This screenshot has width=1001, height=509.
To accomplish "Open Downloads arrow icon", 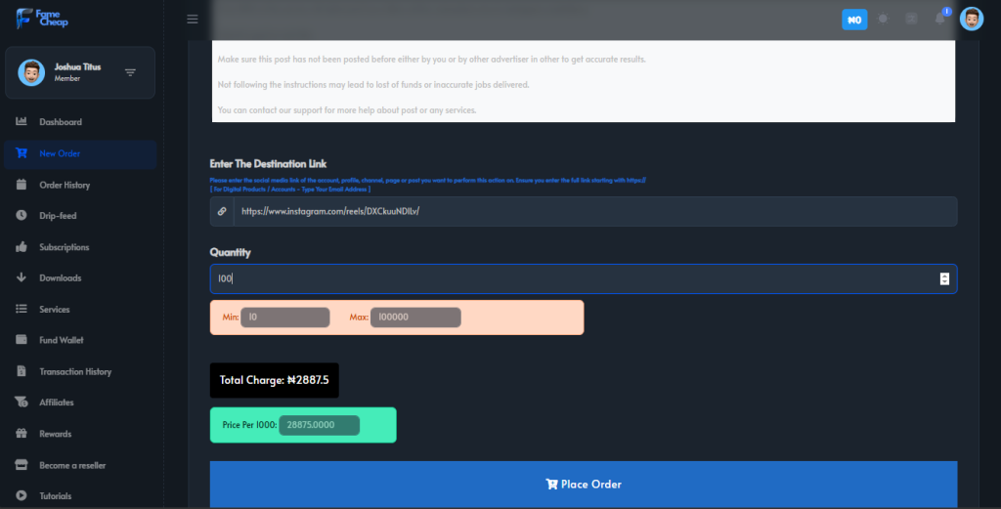I will point(22,277).
